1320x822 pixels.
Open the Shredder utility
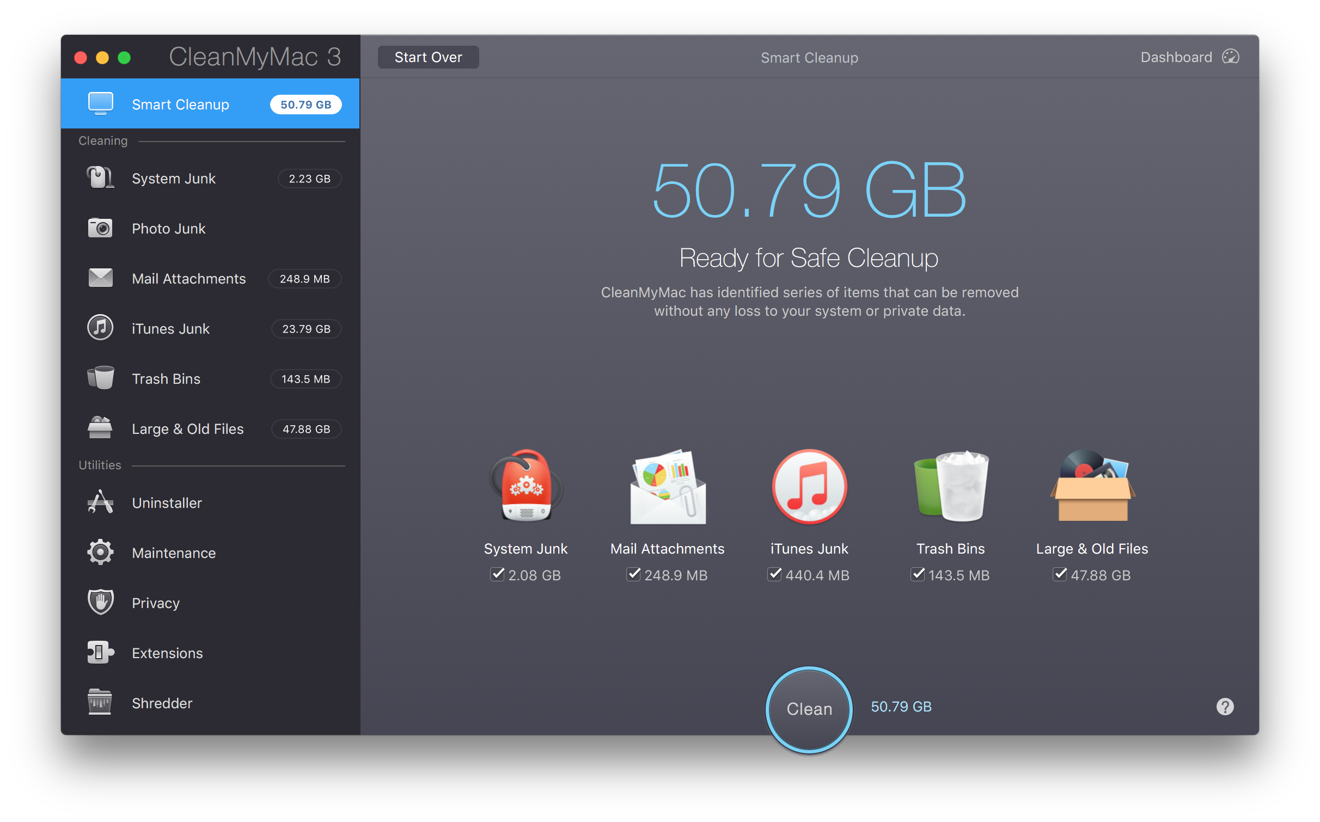coord(210,703)
